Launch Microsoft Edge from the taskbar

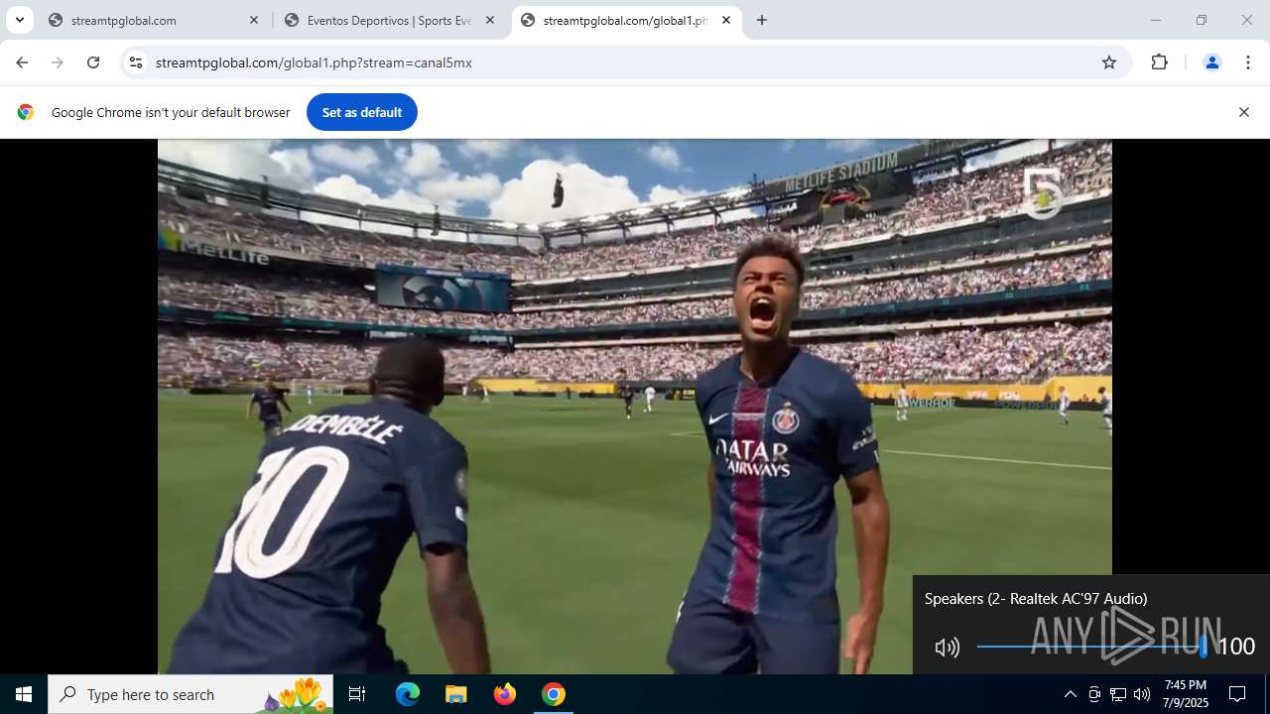tap(408, 694)
